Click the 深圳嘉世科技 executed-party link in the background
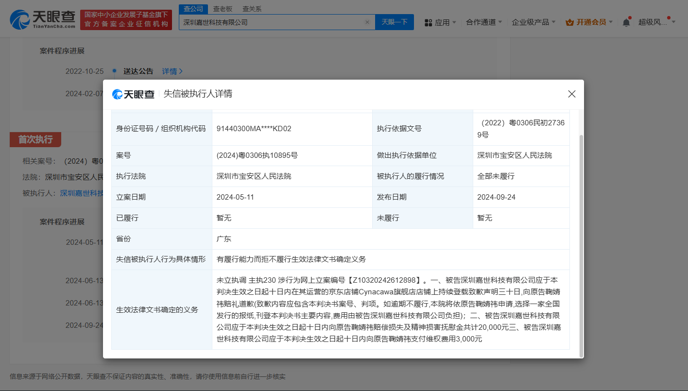The width and height of the screenshot is (688, 391). (82, 193)
